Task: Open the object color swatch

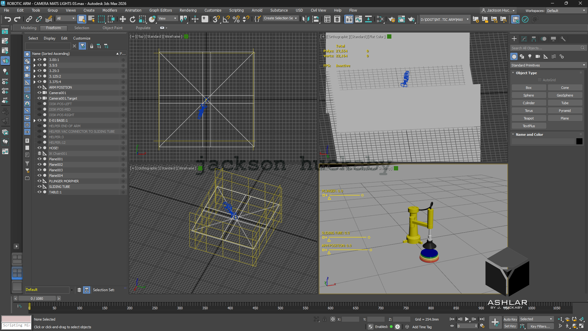Action: (x=579, y=141)
